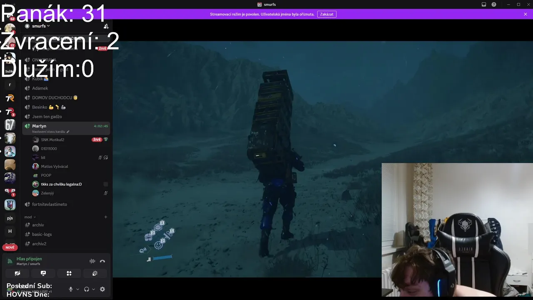Click the invite people icon beside smurfs
This screenshot has width=533, height=300.
106,26
